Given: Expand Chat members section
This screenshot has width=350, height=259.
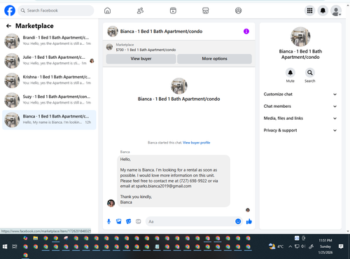Looking at the screenshot, I should [300, 106].
